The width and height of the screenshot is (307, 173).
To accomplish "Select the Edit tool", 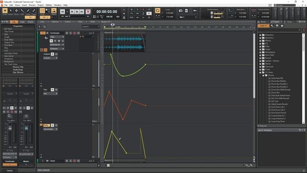I will click(22, 11).
